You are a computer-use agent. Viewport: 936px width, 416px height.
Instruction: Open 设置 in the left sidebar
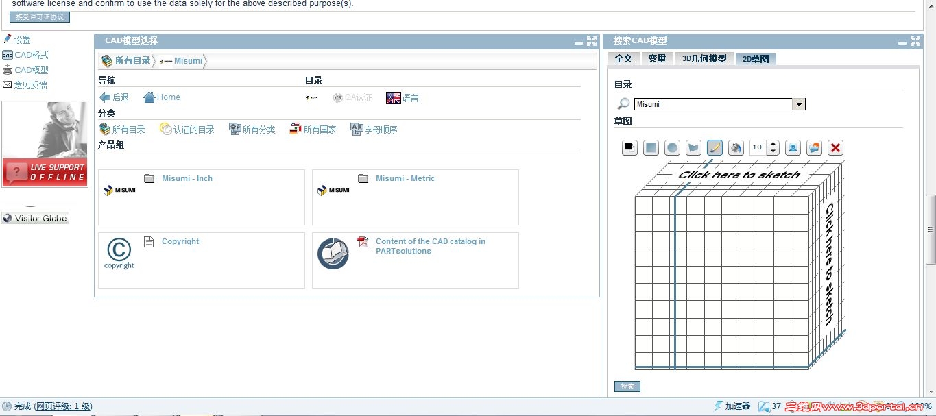pos(17,40)
